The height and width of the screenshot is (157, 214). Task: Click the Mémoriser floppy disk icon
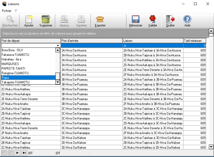(136, 19)
